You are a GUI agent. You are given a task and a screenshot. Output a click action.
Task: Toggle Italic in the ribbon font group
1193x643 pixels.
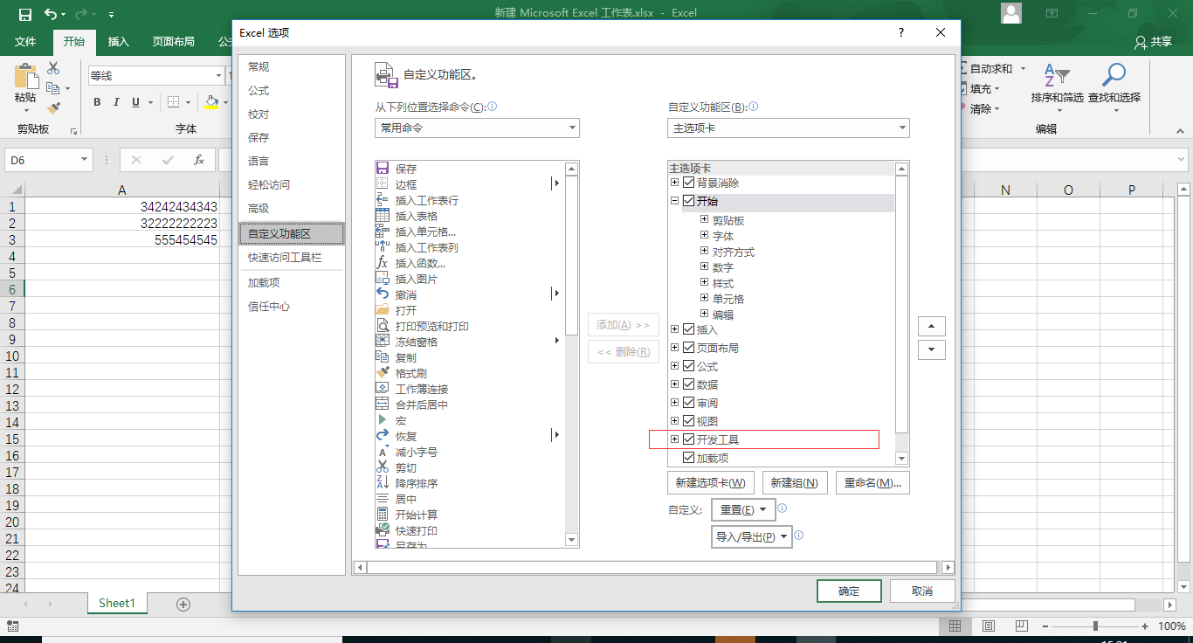[x=117, y=102]
